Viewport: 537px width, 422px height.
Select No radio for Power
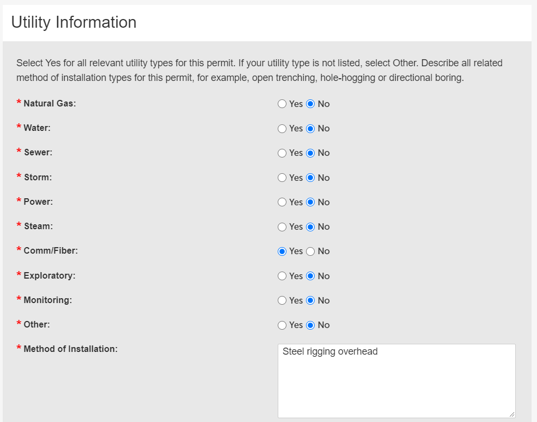310,202
